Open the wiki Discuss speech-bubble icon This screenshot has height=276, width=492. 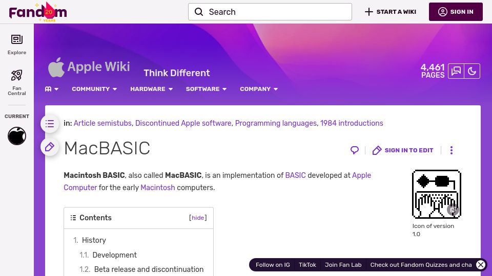click(x=456, y=71)
